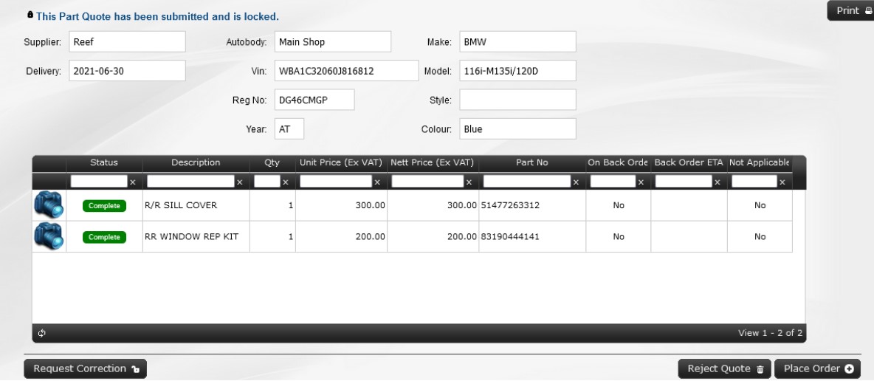Sort by the Status column header
Screen dimensions: 874x381
pos(104,163)
